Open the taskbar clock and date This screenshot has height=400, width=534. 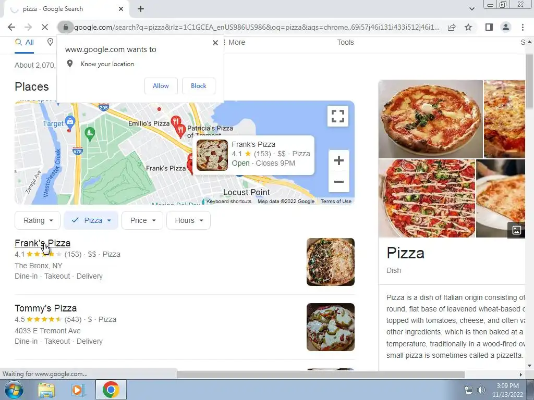[x=507, y=390]
